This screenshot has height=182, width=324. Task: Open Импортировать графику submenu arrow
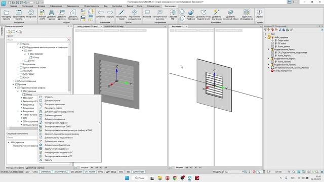coord(99,123)
